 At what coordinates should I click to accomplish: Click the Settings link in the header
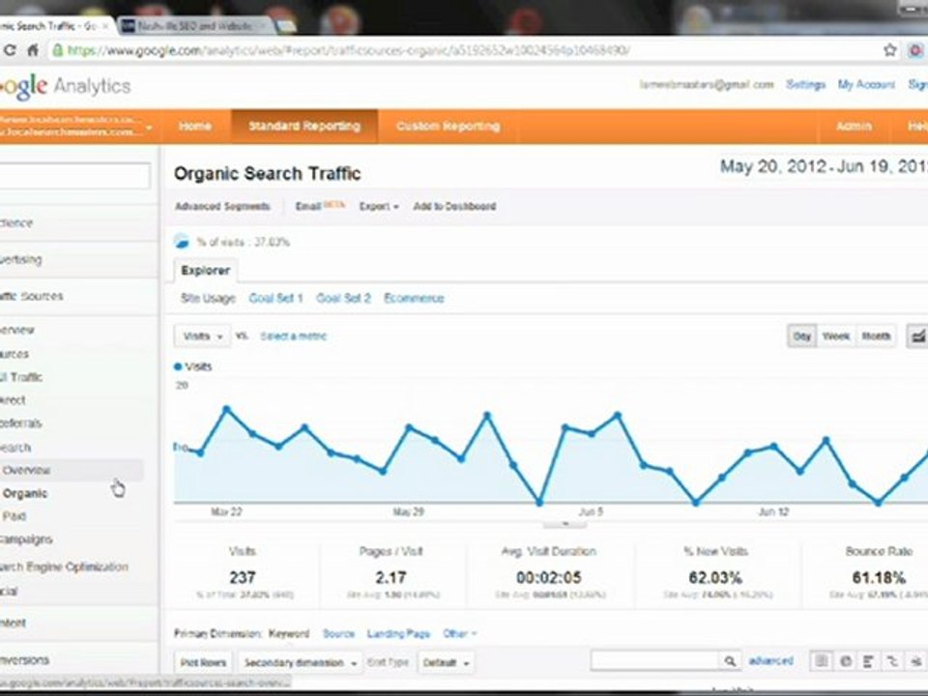(805, 85)
